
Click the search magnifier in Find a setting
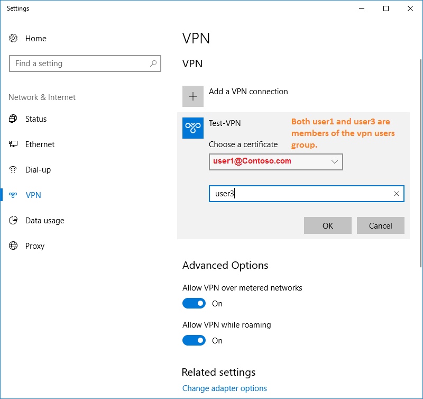(153, 64)
